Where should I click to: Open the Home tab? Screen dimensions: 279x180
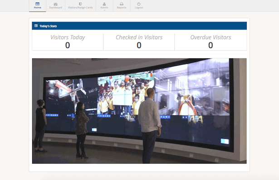37,6
